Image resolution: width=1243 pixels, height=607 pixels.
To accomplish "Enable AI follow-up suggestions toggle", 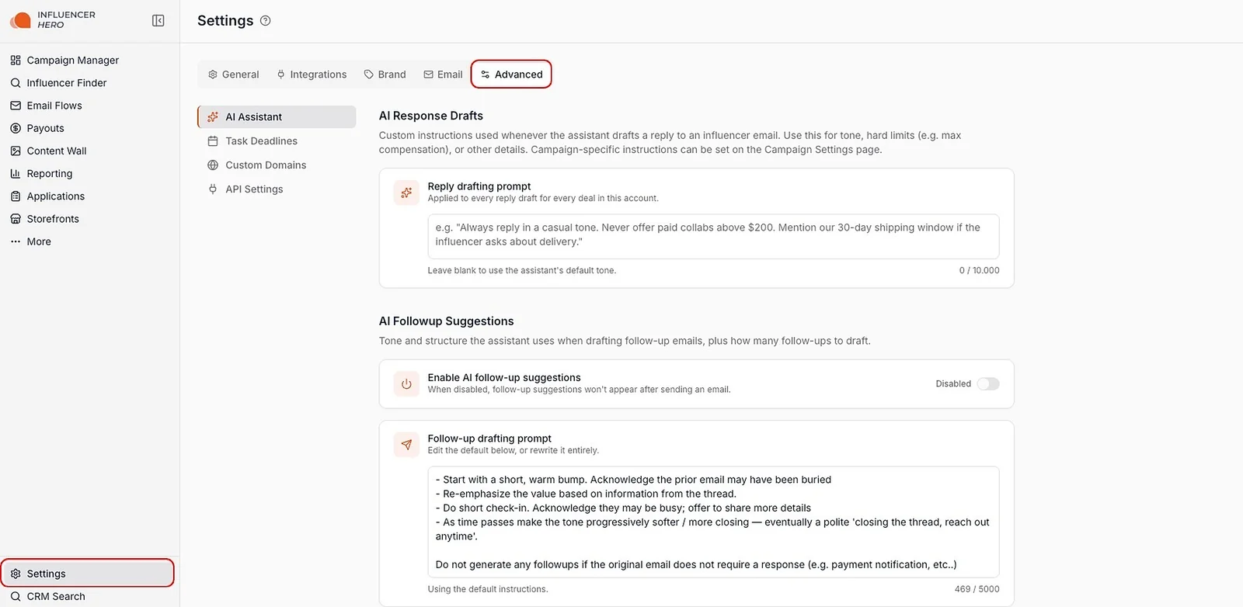I will coord(988,384).
